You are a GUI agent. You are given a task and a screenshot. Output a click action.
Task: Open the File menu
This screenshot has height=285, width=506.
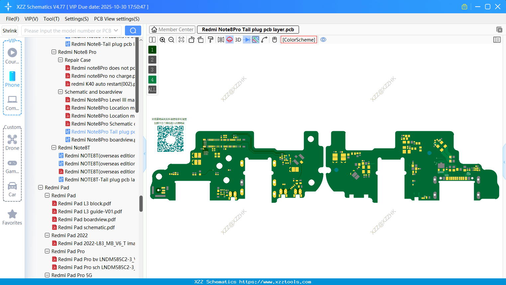point(13,19)
